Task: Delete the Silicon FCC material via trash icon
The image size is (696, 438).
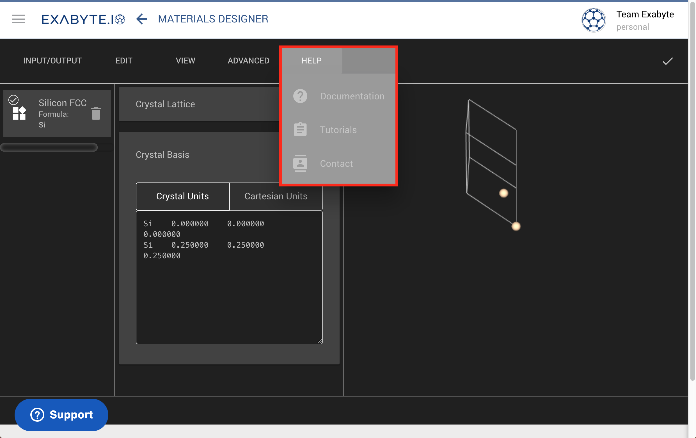Action: [96, 114]
